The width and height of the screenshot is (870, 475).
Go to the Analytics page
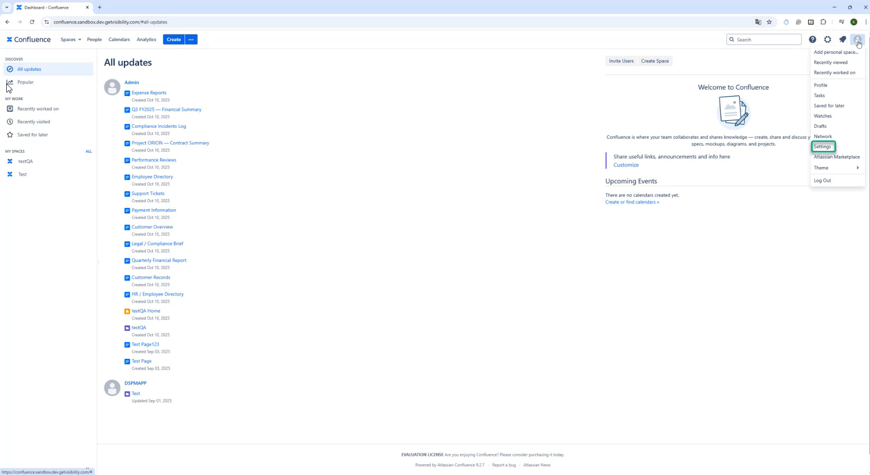click(x=146, y=40)
